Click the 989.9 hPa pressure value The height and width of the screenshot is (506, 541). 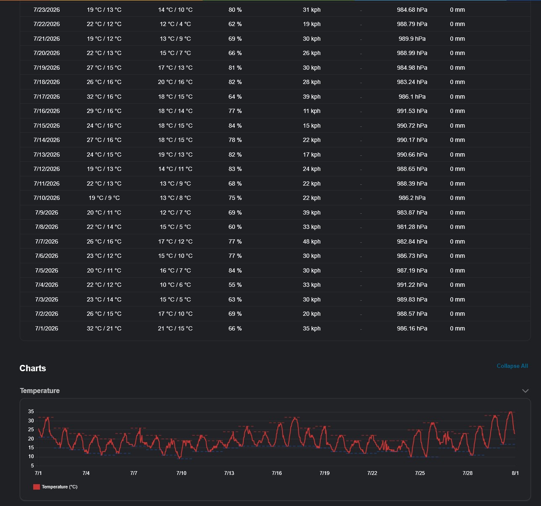coord(412,39)
